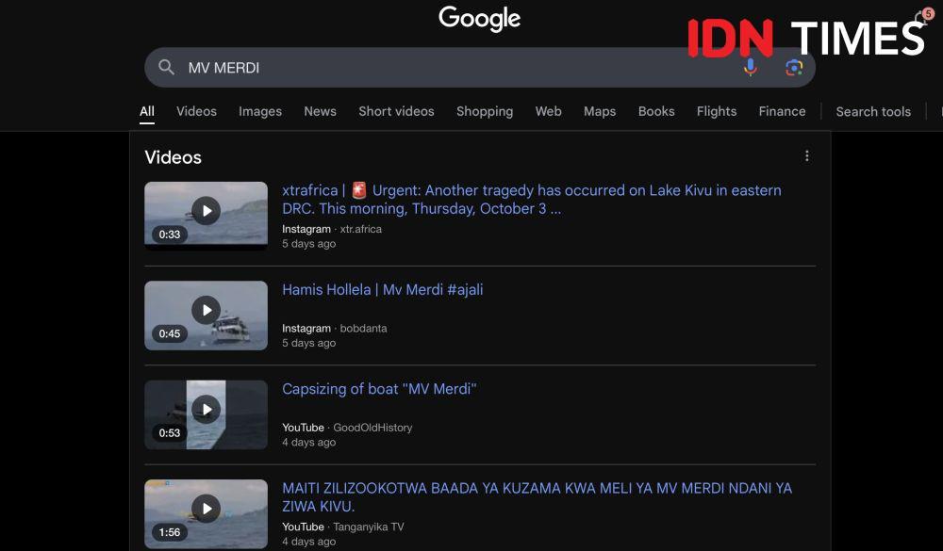Open xtrafrica Urgent Lake Kivu tragedy link
The width and height of the screenshot is (943, 551).
[532, 200]
